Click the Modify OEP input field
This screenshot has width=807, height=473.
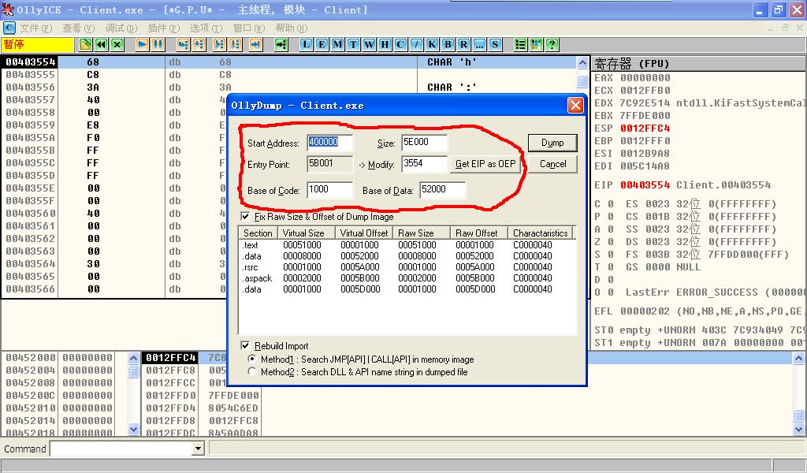(425, 164)
